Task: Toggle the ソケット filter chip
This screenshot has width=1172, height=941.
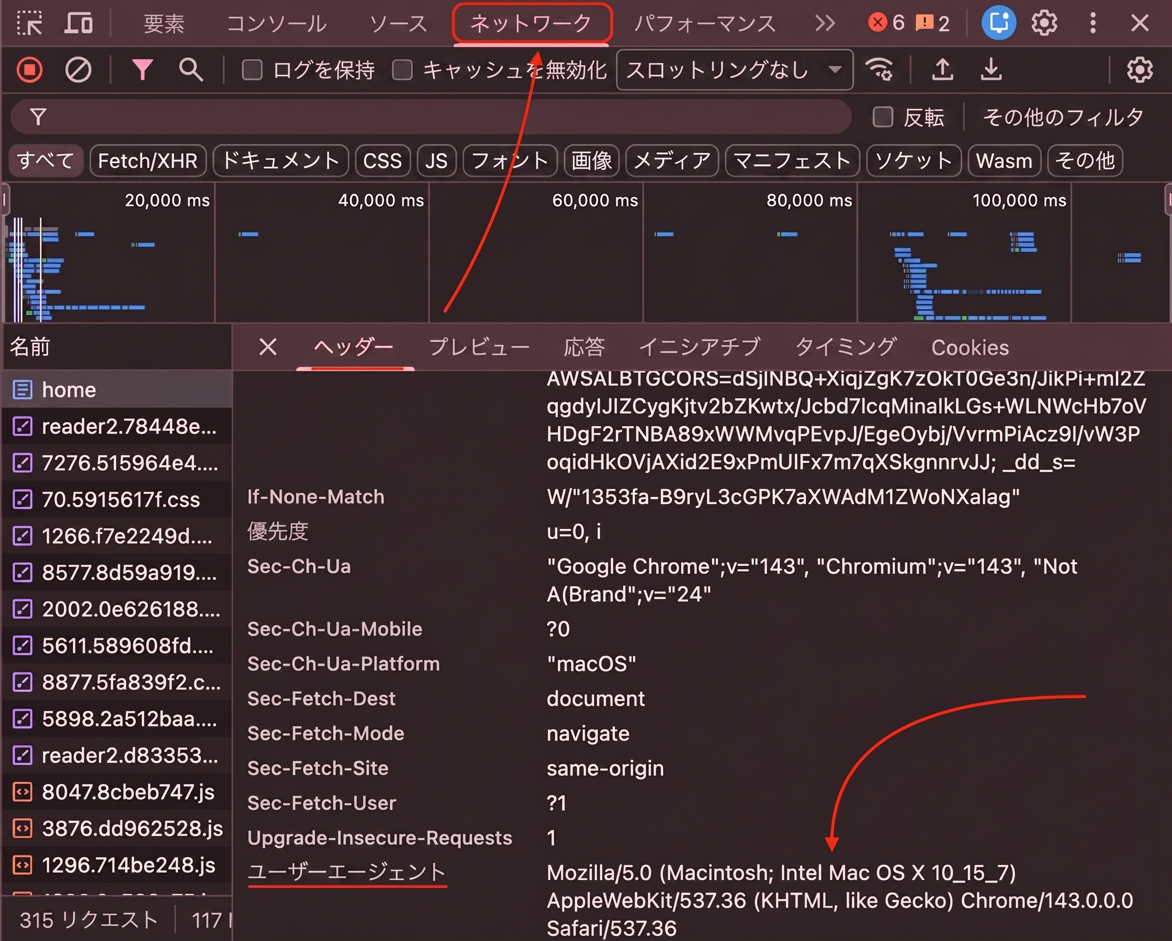Action: pyautogui.click(x=914, y=160)
